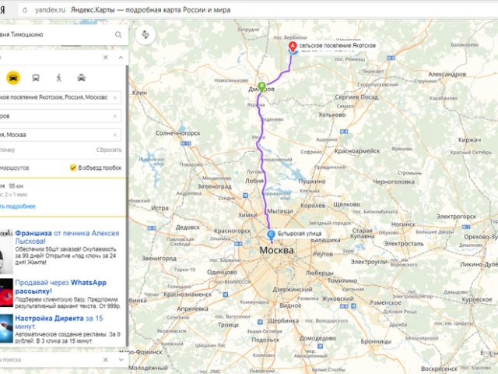The height and width of the screenshot is (374, 498).
Task: Click 'Александров' label on map
Action: (x=447, y=74)
